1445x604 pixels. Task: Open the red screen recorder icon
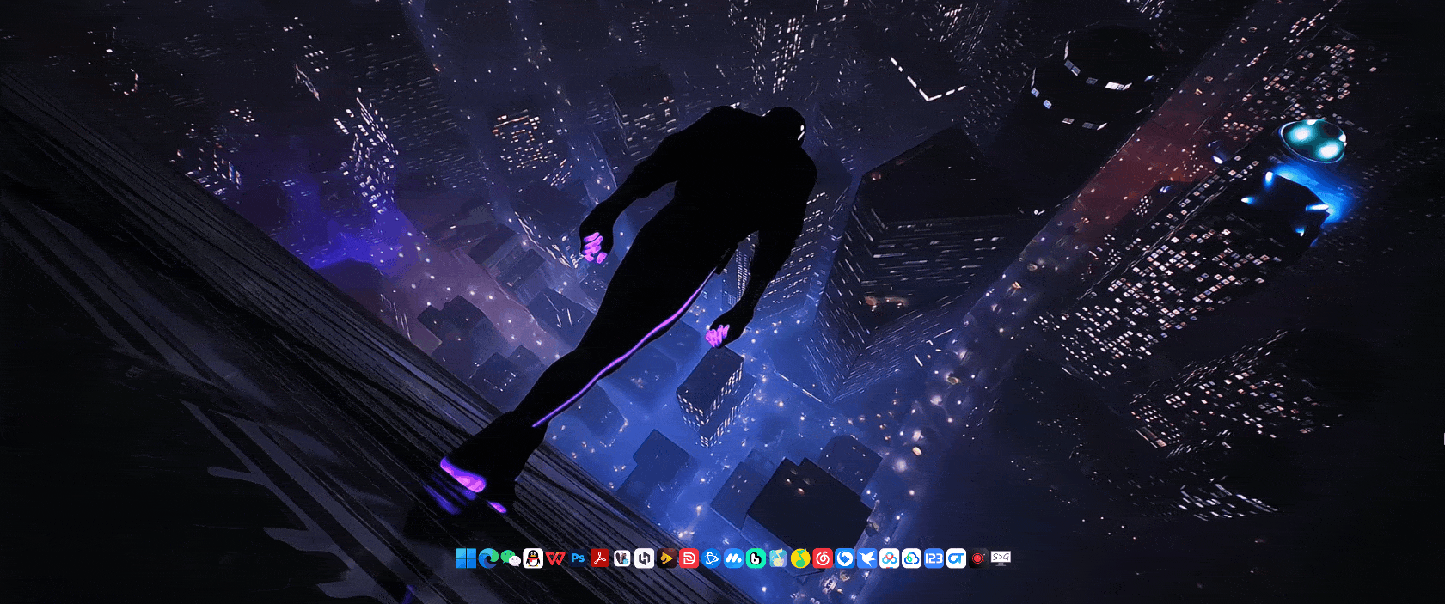978,558
